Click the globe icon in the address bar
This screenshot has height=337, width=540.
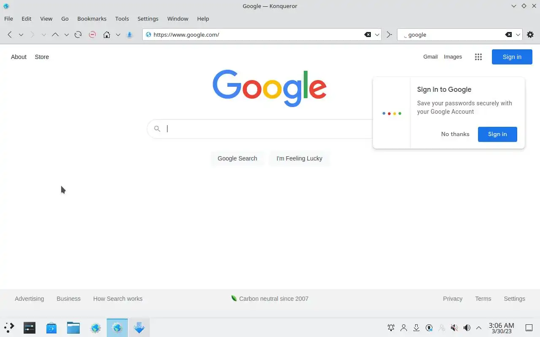tap(148, 35)
